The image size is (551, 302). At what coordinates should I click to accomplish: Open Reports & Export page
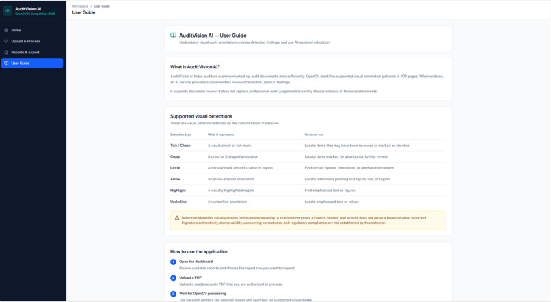pos(32,52)
